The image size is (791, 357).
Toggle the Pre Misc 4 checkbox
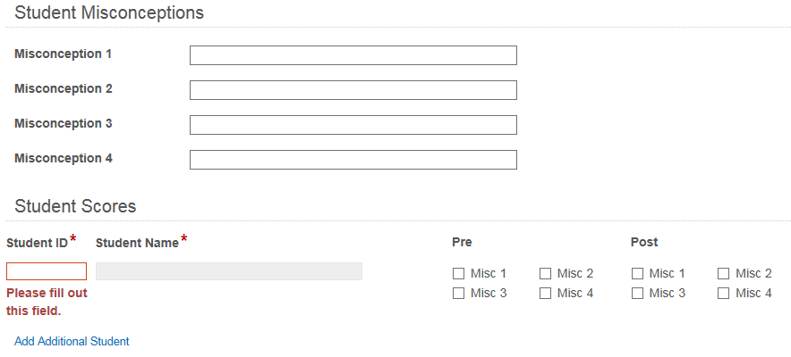tap(546, 294)
